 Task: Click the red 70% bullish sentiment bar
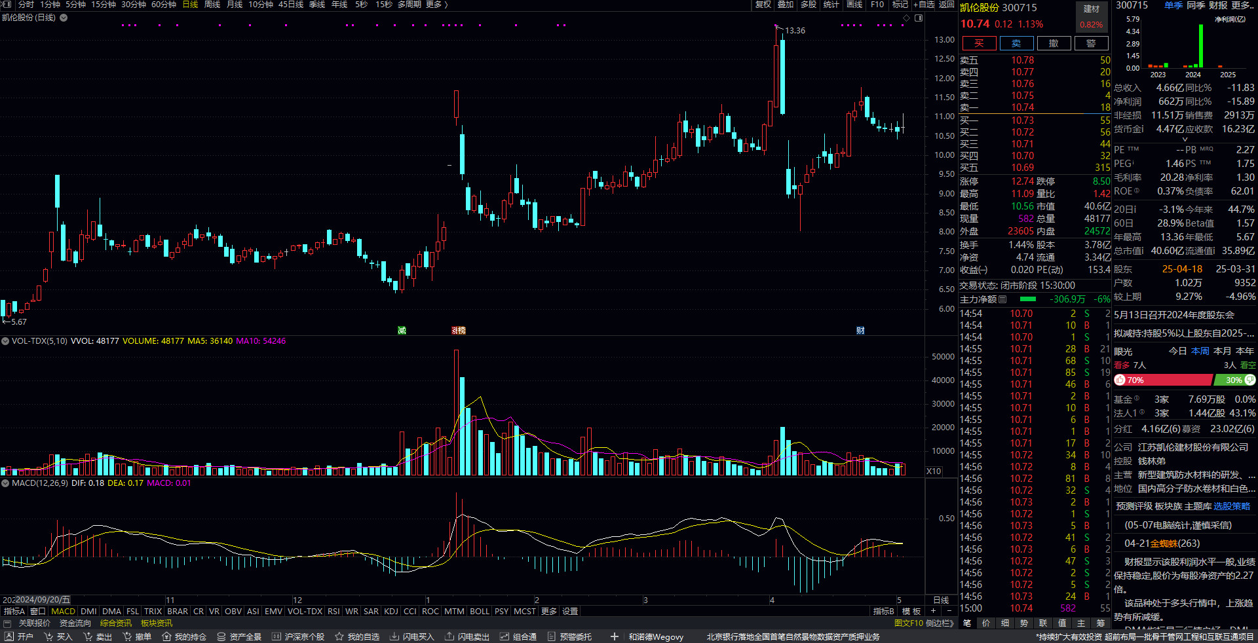click(1163, 380)
